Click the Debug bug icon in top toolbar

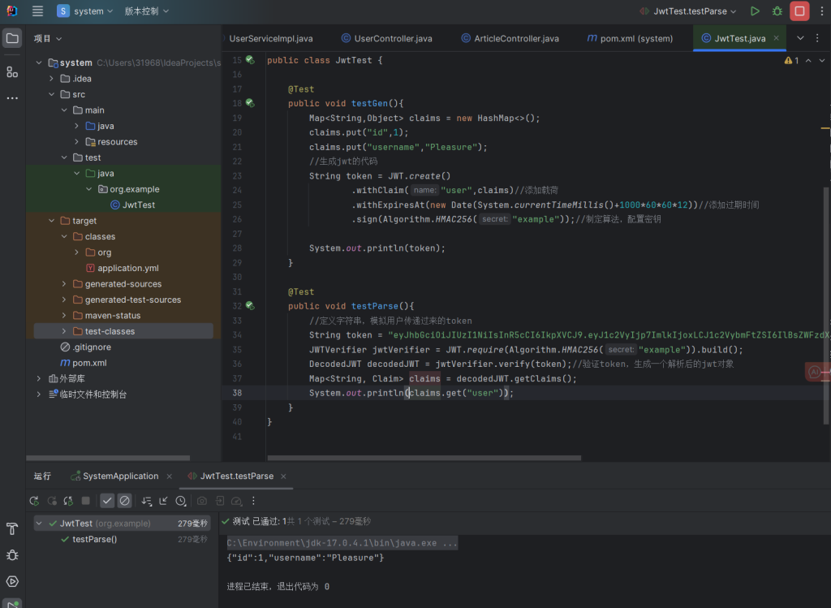777,11
